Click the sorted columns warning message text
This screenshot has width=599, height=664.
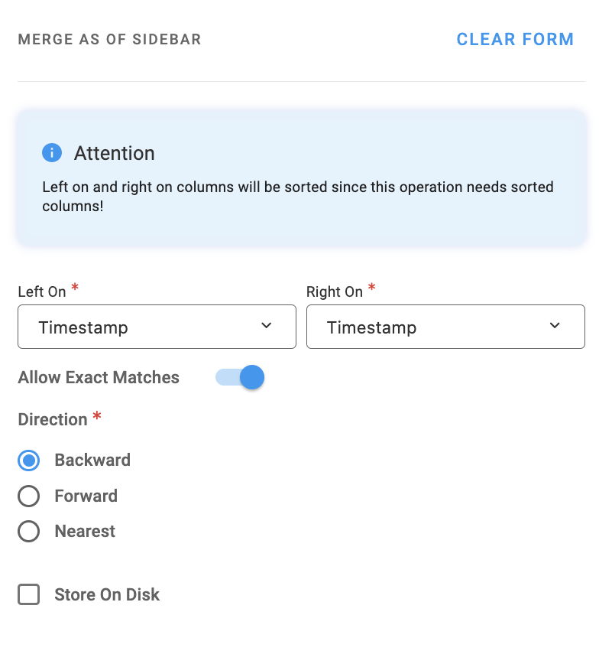coord(298,197)
